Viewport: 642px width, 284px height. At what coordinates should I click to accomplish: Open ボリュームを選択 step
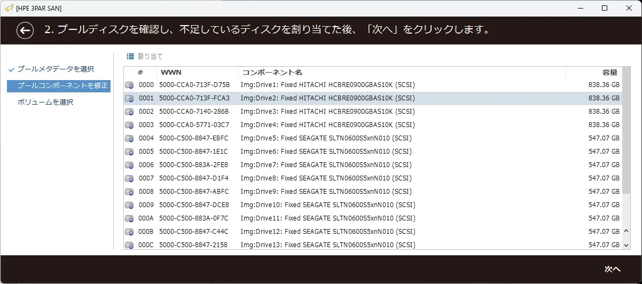tap(45, 102)
